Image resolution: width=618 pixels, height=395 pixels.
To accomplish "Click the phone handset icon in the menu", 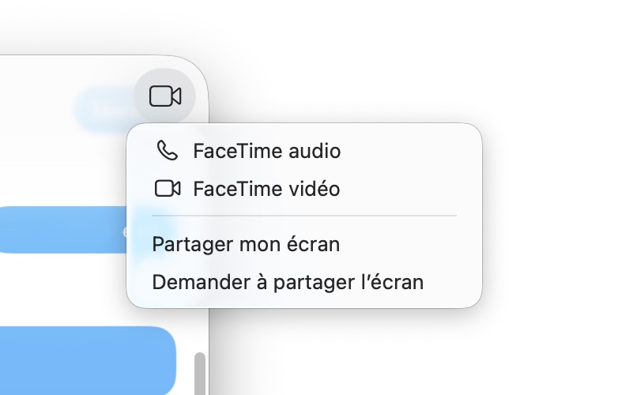I will (x=167, y=150).
